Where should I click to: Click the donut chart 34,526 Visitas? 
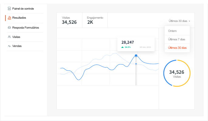(177, 73)
